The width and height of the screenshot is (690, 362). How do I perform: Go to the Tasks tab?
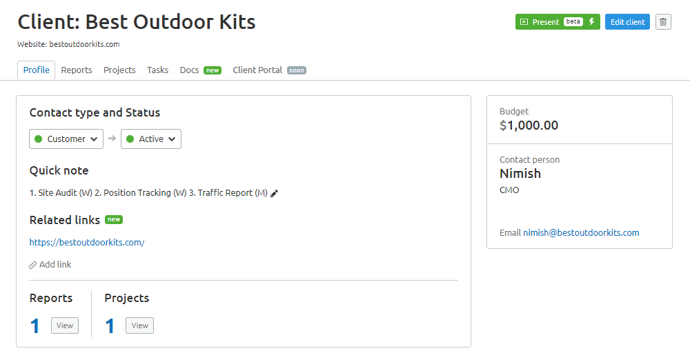(x=157, y=70)
